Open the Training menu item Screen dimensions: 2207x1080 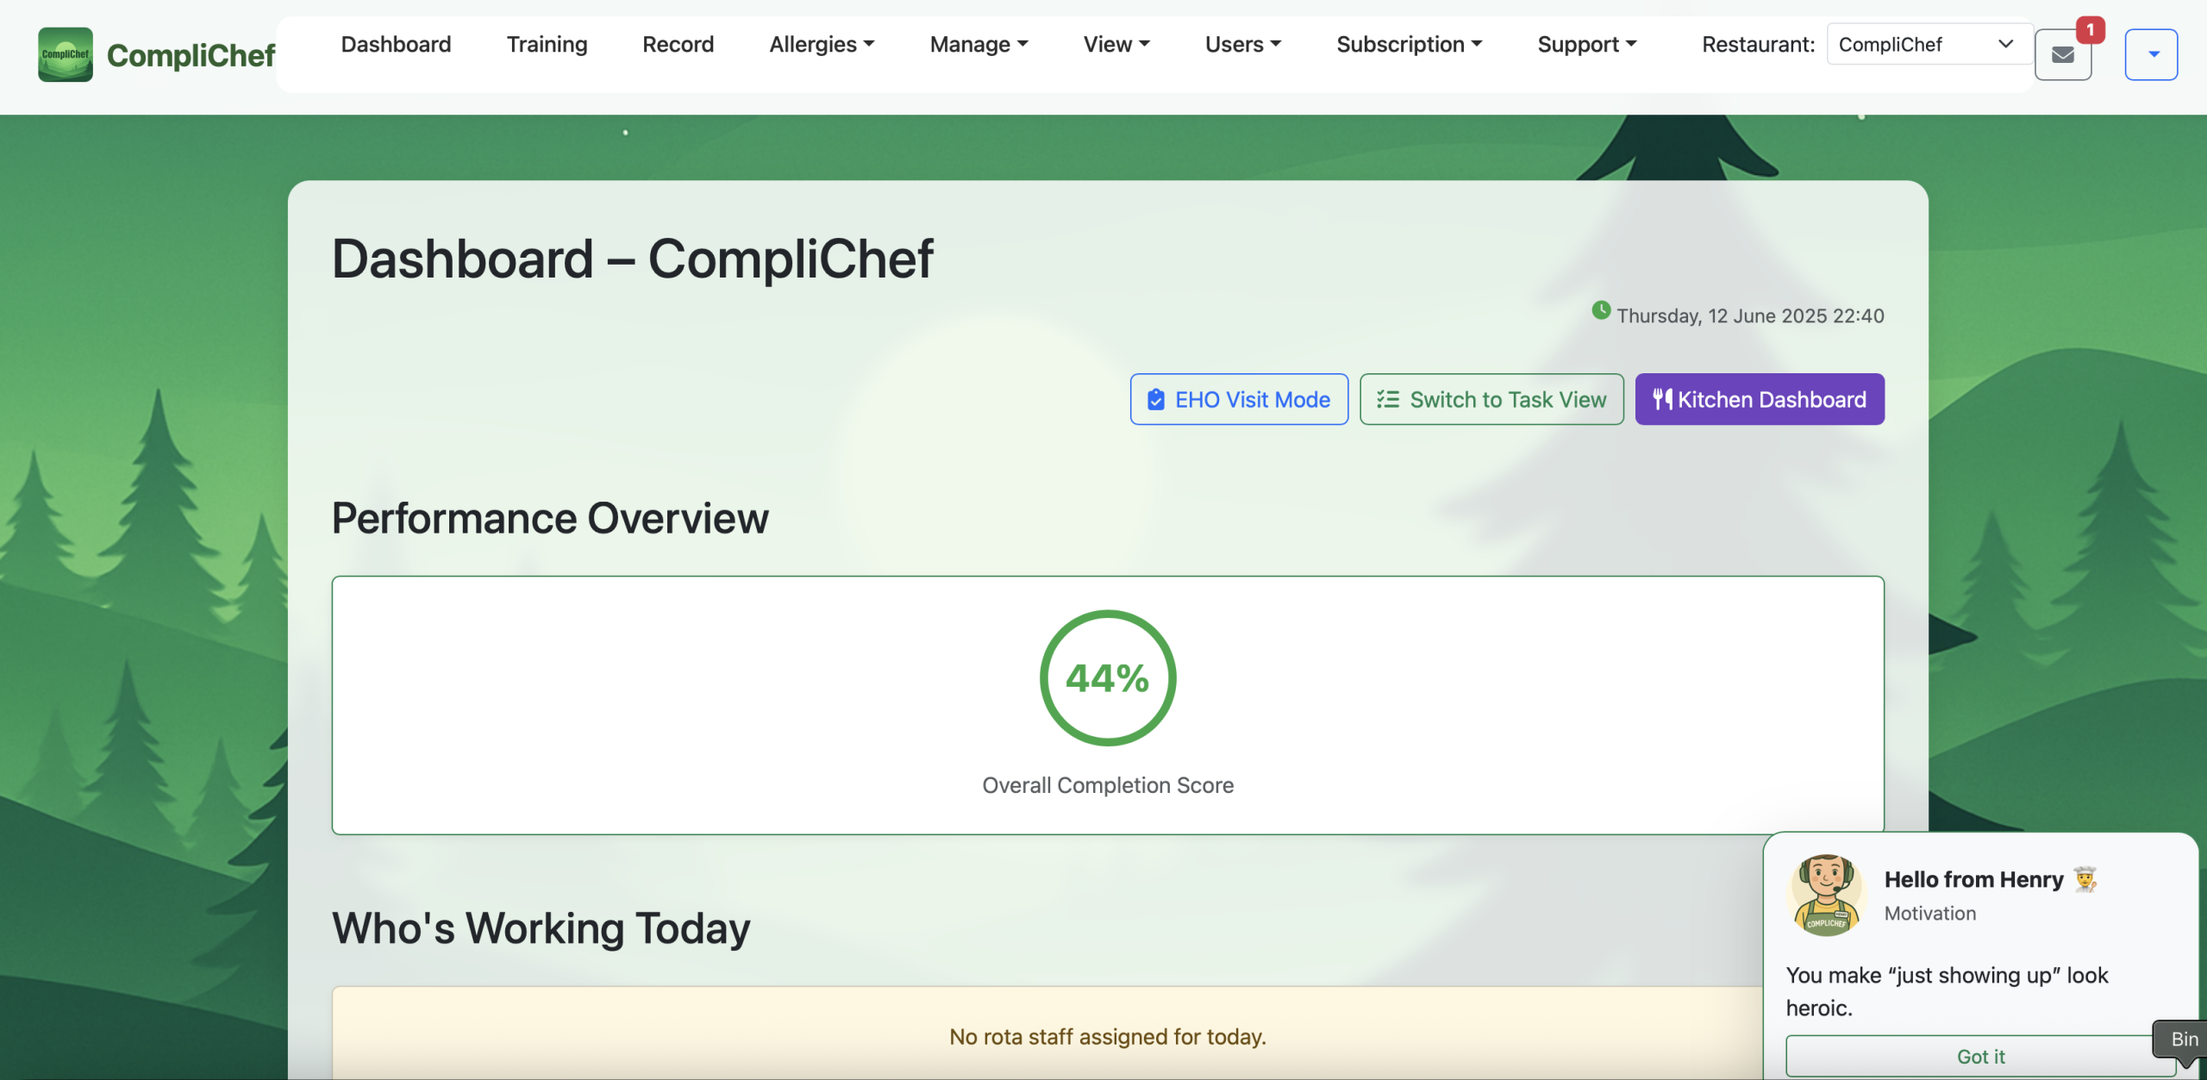coord(547,44)
